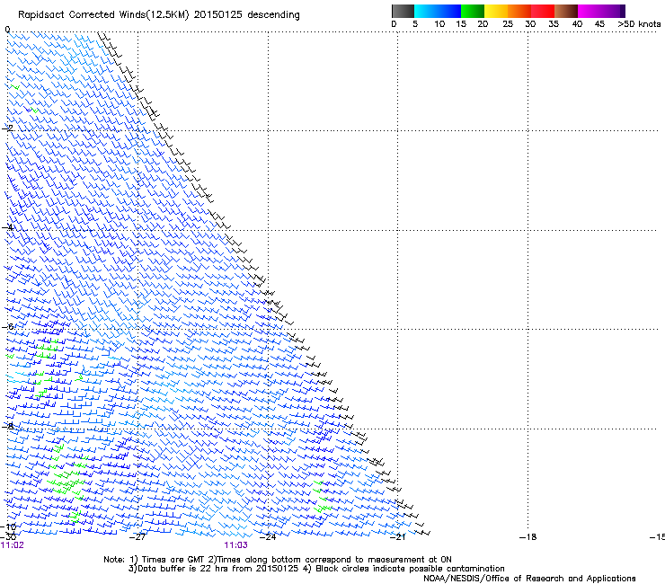Click the '-21' longitude axis label

(397, 537)
